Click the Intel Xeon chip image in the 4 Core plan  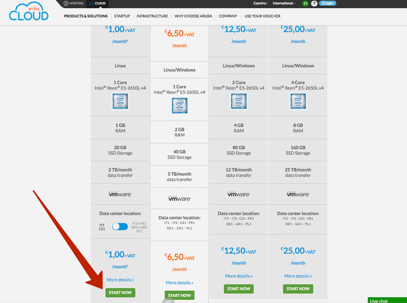pyautogui.click(x=298, y=101)
